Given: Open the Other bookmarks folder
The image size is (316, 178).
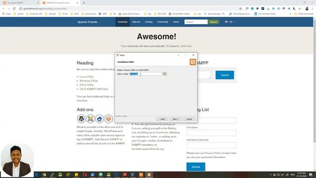Looking at the screenshot, I should [304, 14].
